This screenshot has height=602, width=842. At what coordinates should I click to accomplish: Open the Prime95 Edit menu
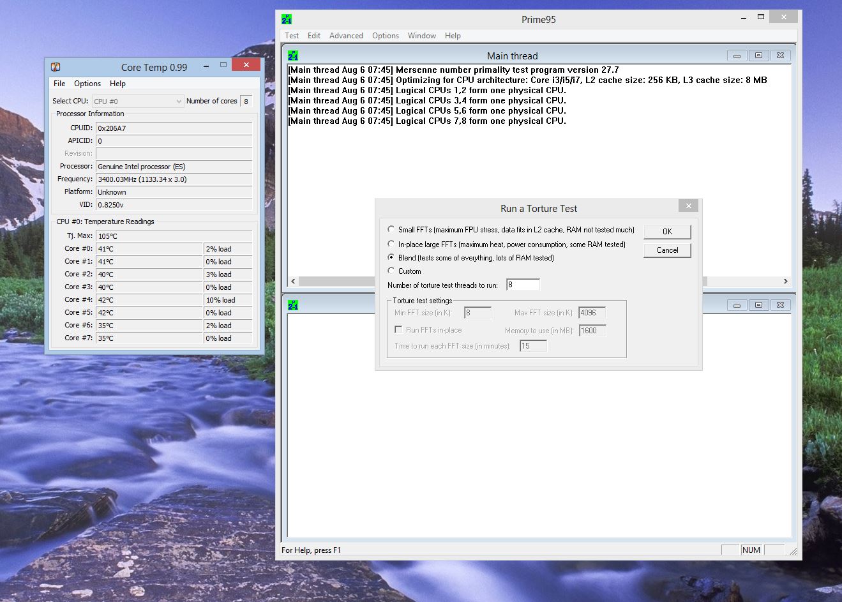(314, 36)
